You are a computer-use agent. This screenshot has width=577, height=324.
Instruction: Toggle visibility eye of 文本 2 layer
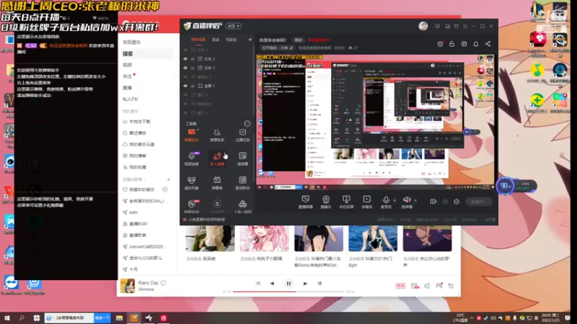tap(185, 59)
